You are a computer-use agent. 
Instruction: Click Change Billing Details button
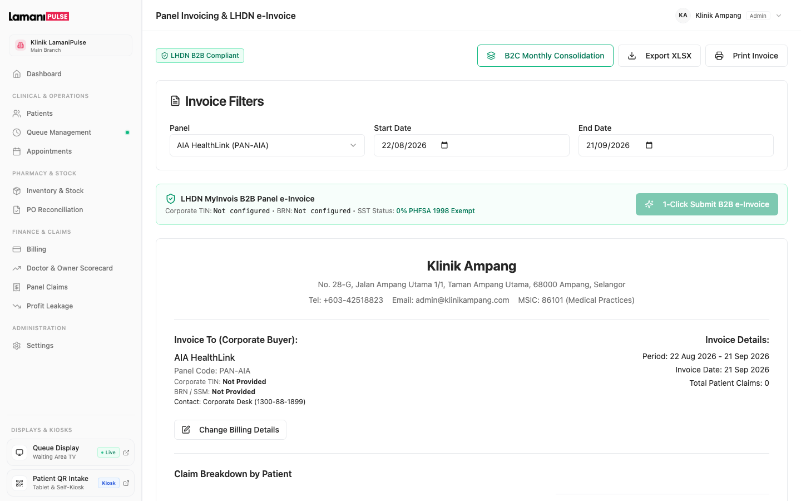point(230,430)
